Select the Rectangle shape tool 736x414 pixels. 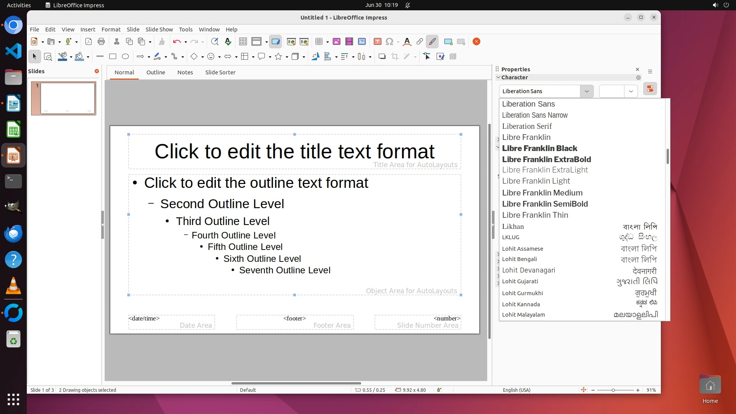(x=113, y=57)
